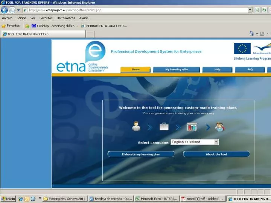The image size is (271, 203).
Task: Open the Ver menu
Action: 33,18
